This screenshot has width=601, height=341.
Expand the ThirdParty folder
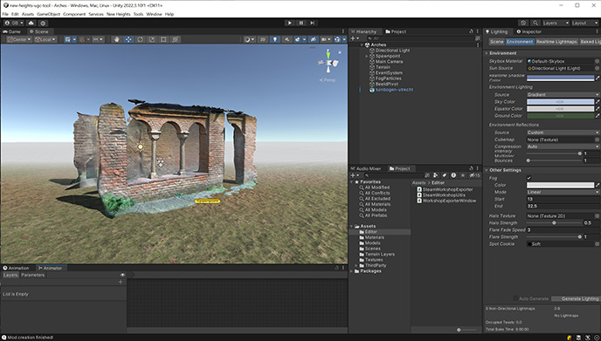[x=356, y=266]
